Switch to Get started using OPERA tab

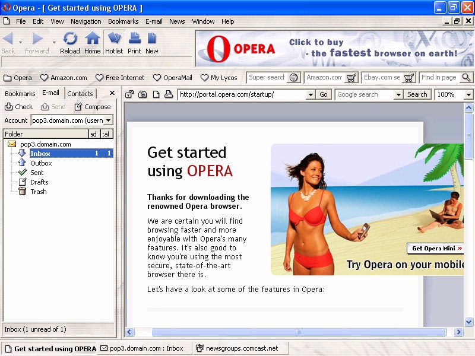(x=50, y=349)
